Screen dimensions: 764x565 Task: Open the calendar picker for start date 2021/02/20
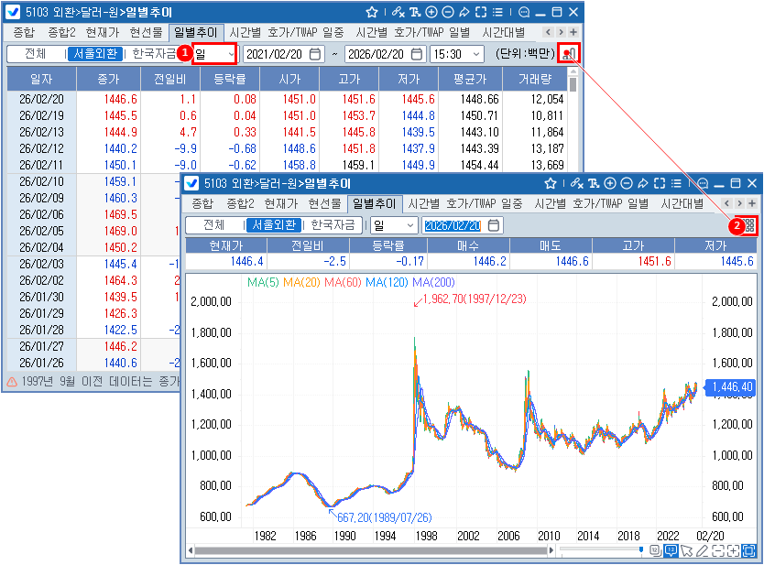click(x=316, y=54)
